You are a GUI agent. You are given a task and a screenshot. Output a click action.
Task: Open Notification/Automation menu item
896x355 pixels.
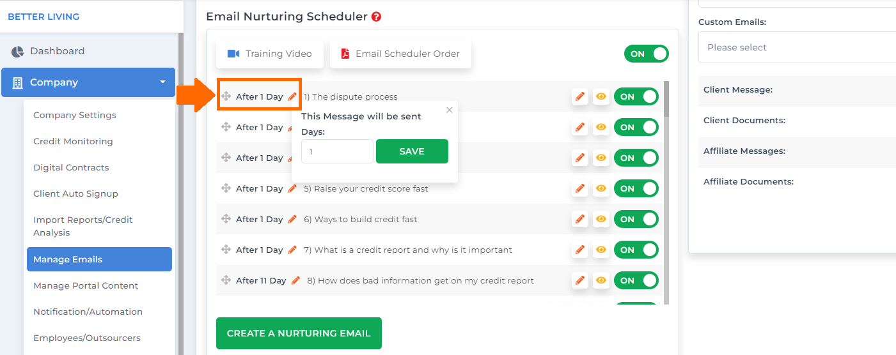click(x=88, y=312)
